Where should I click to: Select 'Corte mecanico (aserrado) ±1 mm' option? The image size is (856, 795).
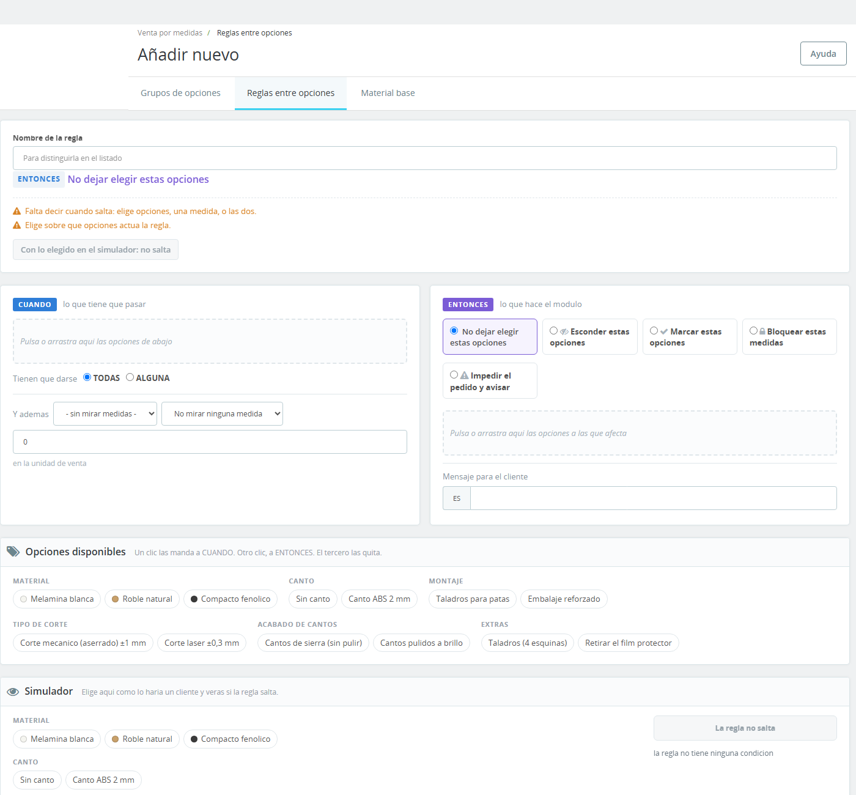click(83, 643)
